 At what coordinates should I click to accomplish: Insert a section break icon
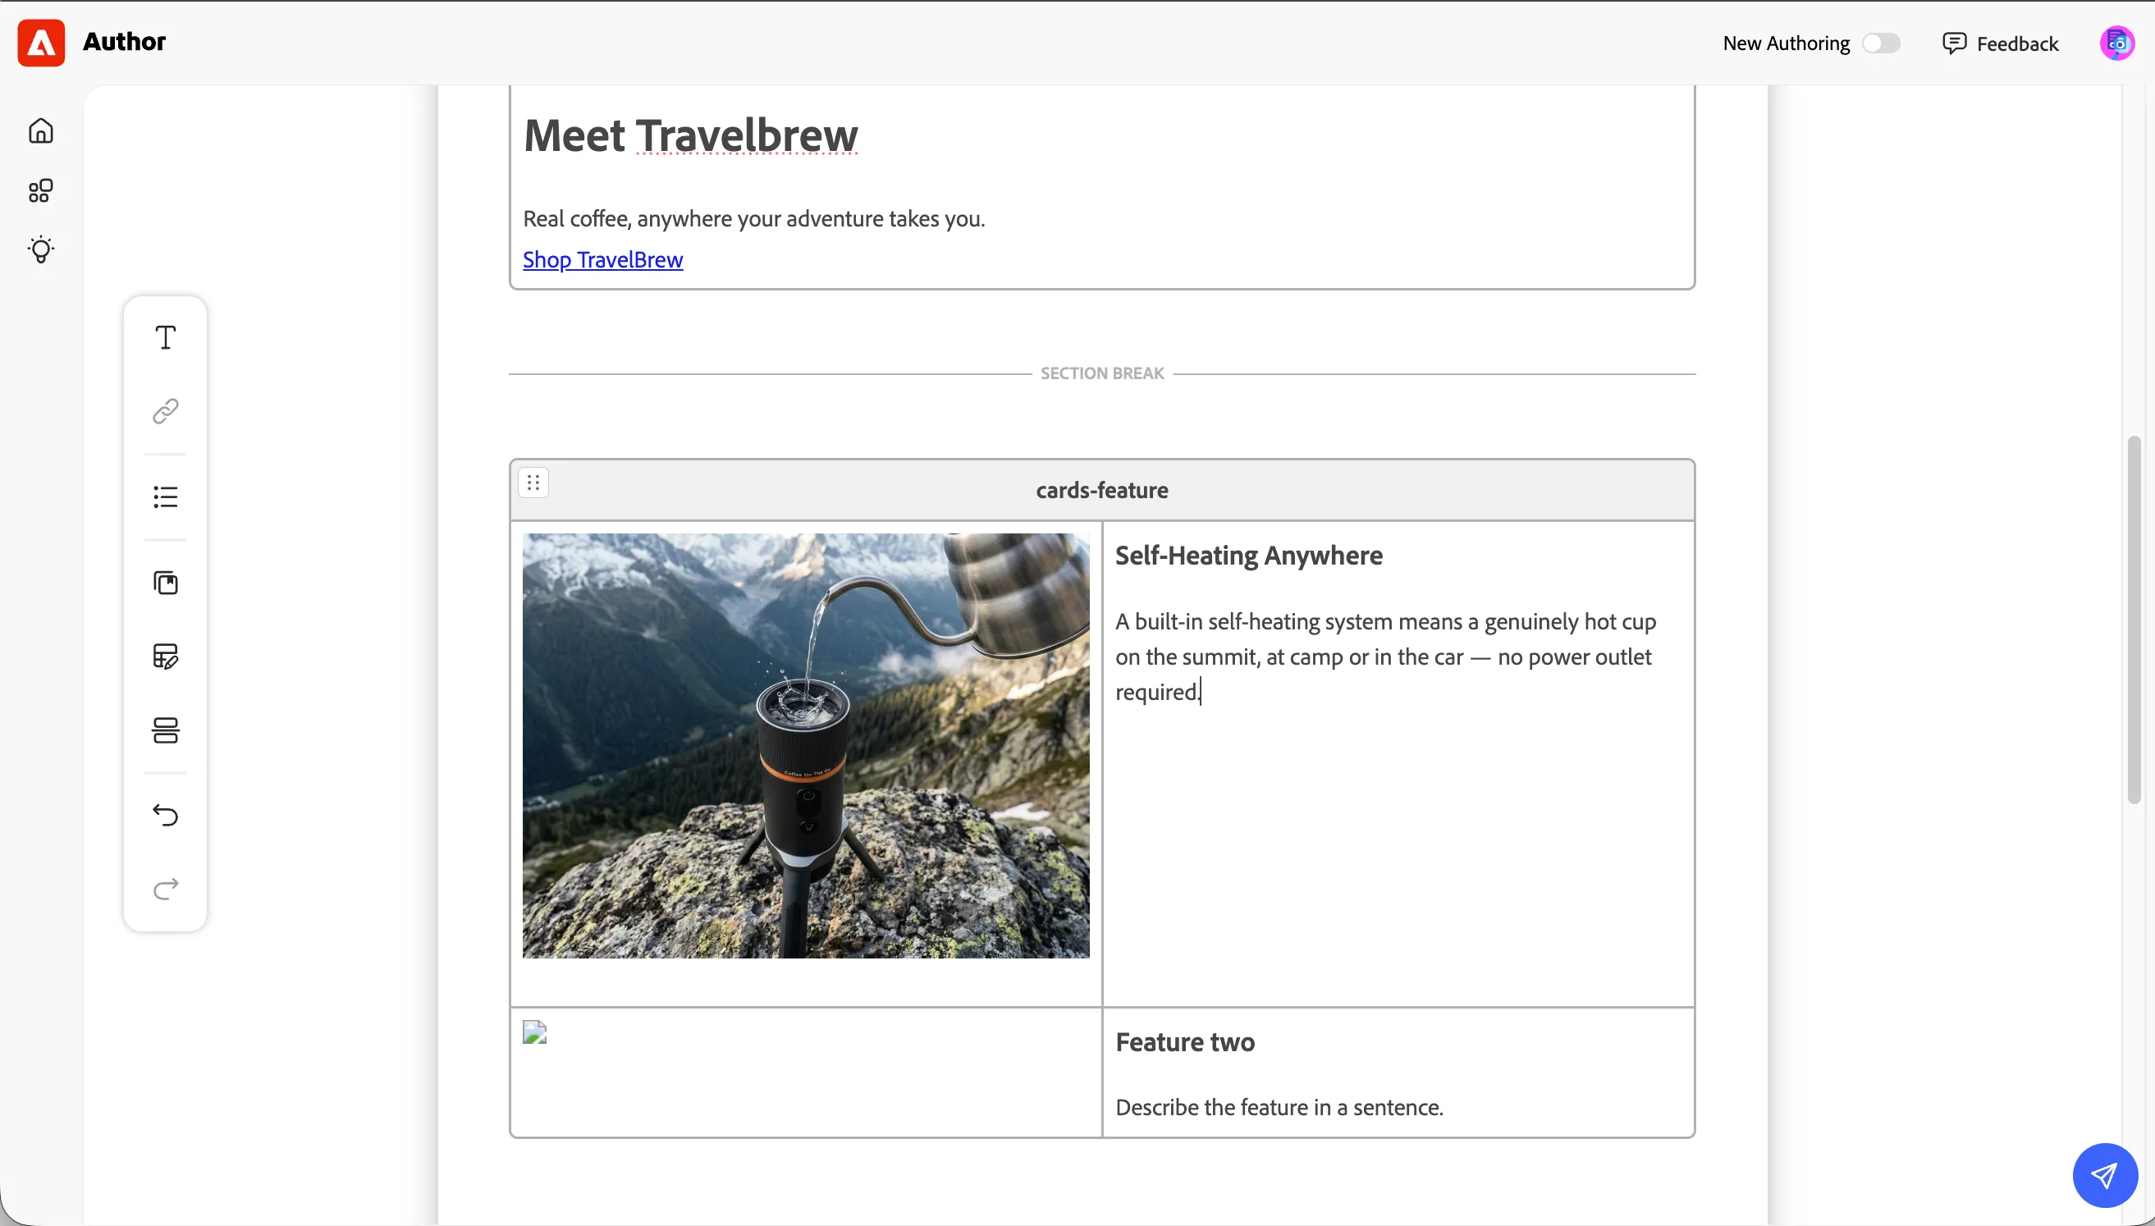pyautogui.click(x=166, y=730)
